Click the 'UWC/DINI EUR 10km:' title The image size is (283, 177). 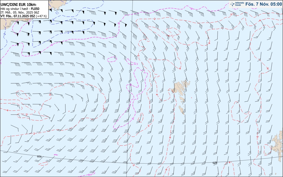click(18, 5)
